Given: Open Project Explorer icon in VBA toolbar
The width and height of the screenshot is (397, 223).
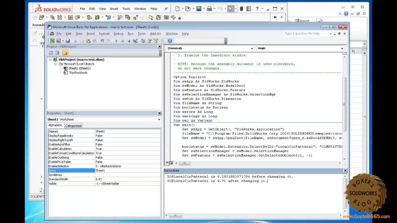Looking at the screenshot, I should click(143, 41).
